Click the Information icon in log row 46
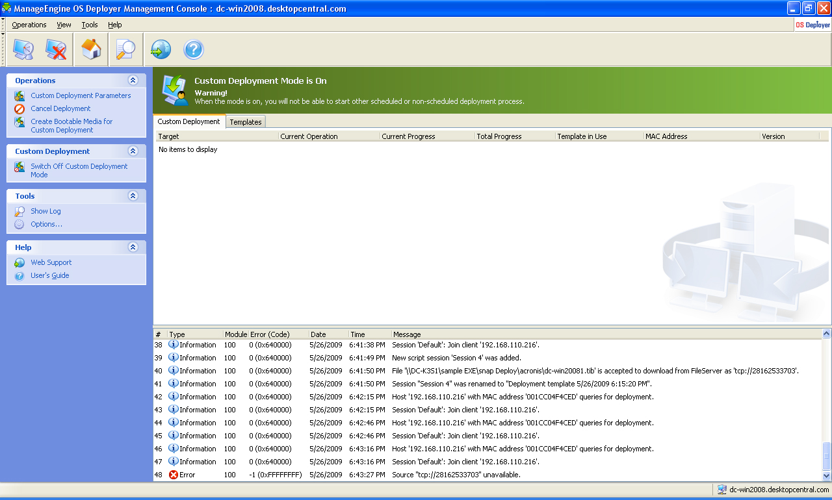 (x=174, y=449)
